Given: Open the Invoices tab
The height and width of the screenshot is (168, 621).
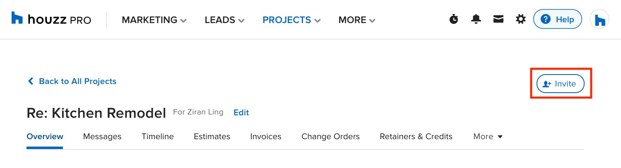Looking at the screenshot, I should pyautogui.click(x=266, y=136).
